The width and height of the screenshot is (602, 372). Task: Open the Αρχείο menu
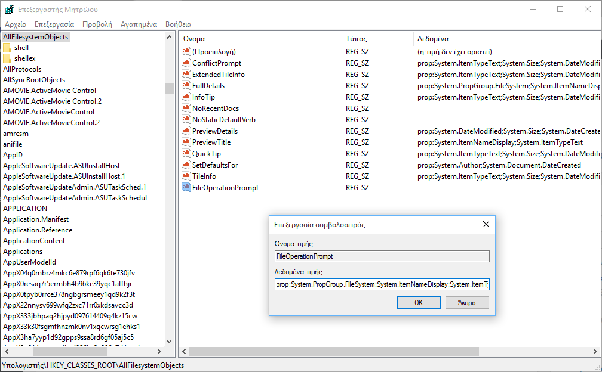point(16,24)
